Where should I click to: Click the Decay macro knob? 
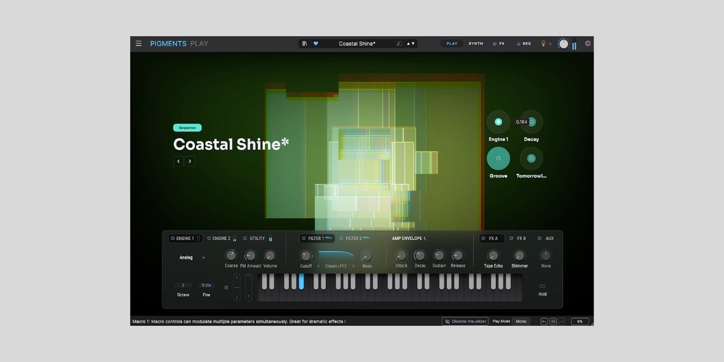pyautogui.click(x=531, y=122)
